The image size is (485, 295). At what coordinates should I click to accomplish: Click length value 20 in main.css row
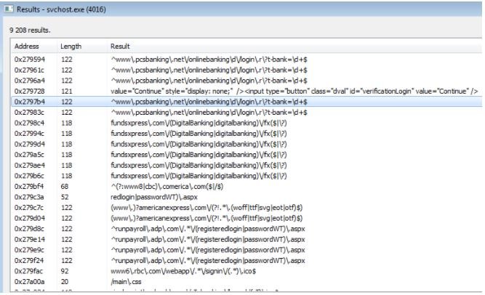(x=64, y=282)
